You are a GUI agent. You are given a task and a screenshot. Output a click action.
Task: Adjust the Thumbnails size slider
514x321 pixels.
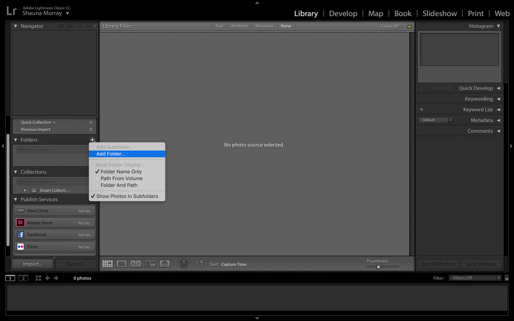378,267
